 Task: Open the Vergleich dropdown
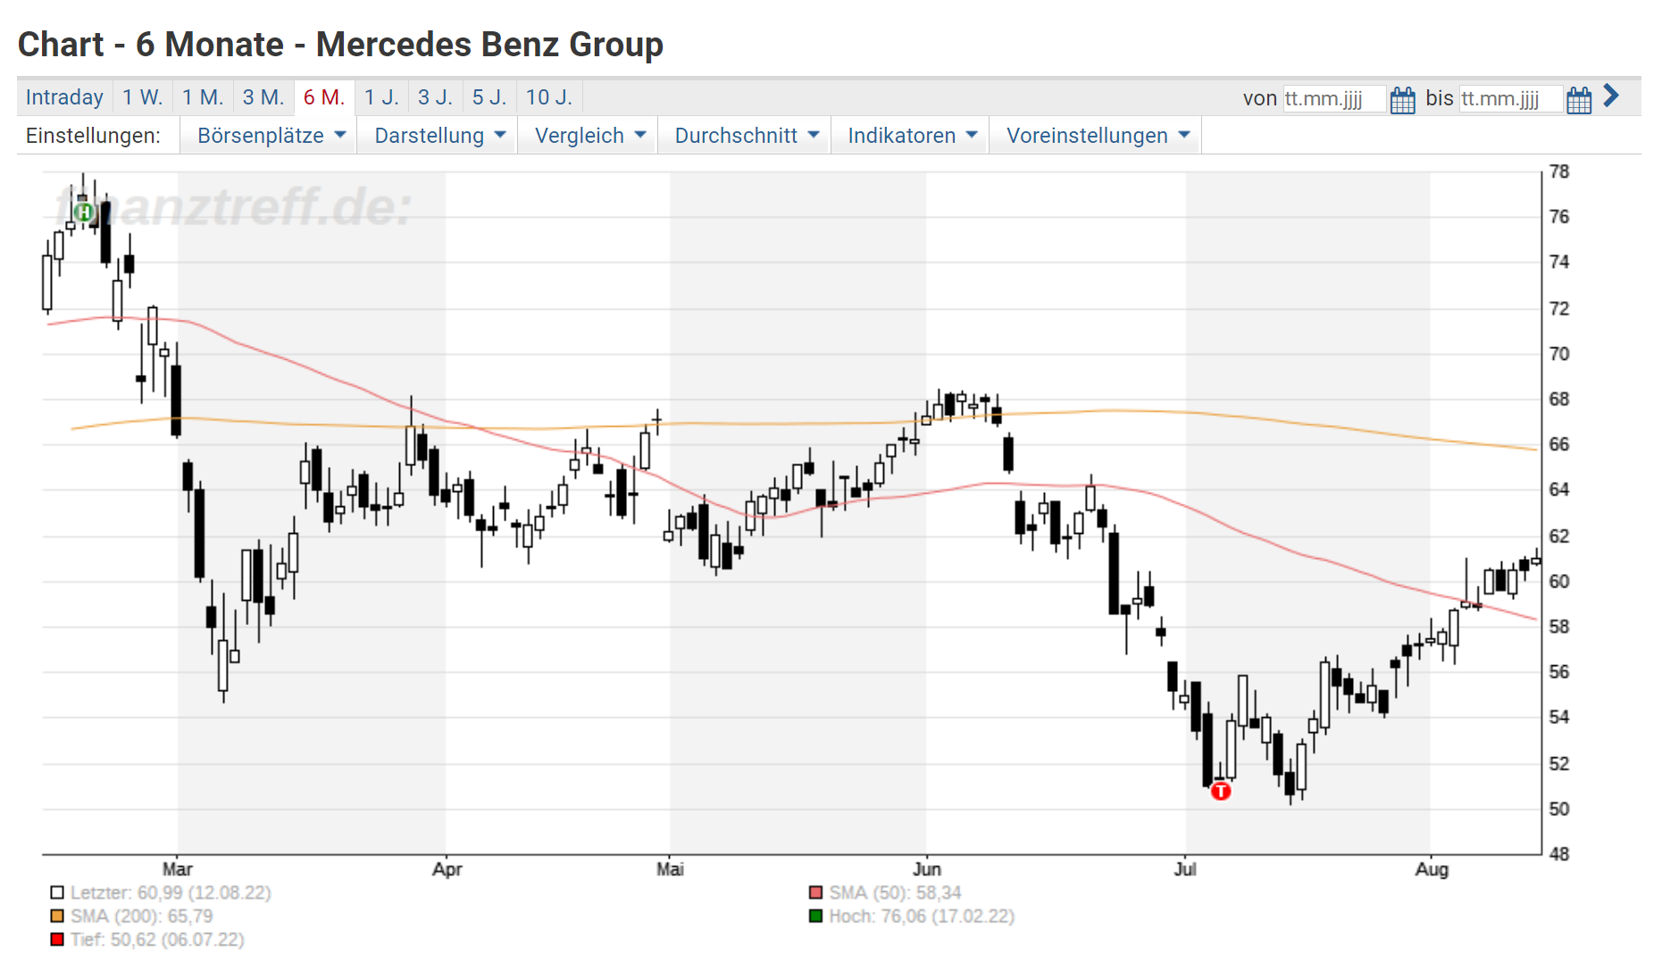588,136
